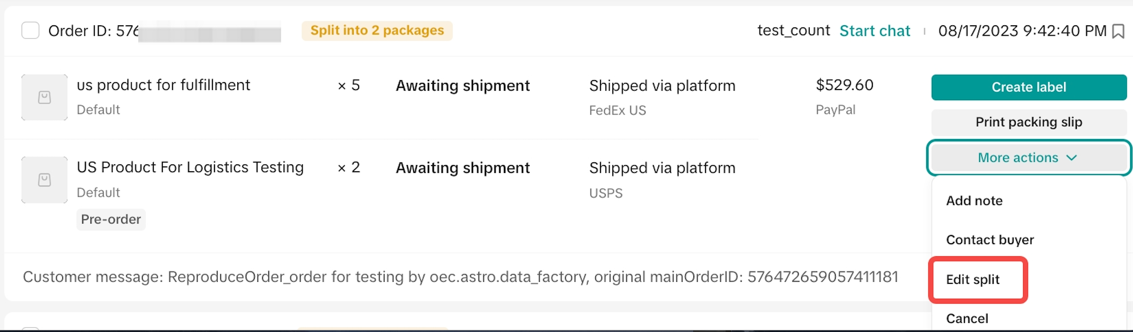The image size is (1133, 332).
Task: Select the order checkbox beside Order ID
Action: coord(30,31)
